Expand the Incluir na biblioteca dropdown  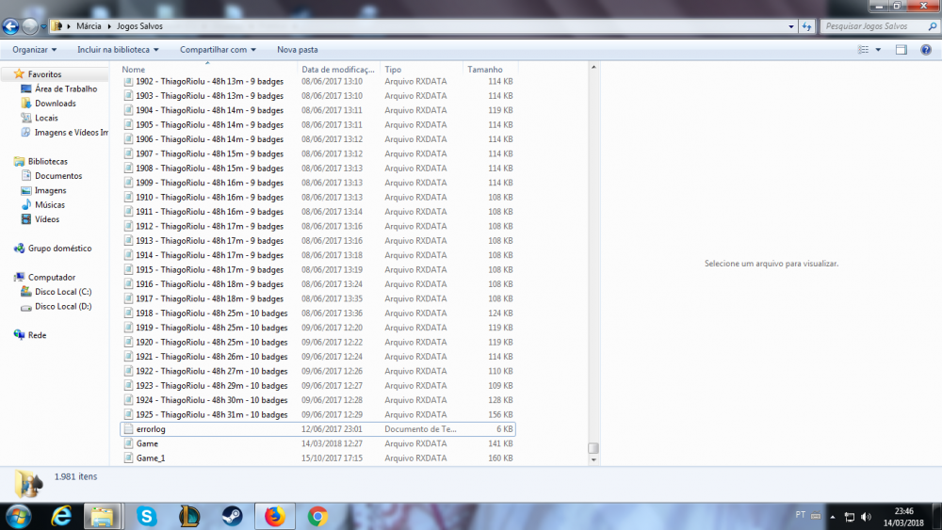pos(118,49)
